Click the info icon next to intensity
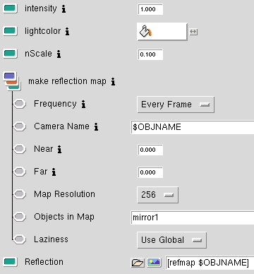 pos(64,9)
